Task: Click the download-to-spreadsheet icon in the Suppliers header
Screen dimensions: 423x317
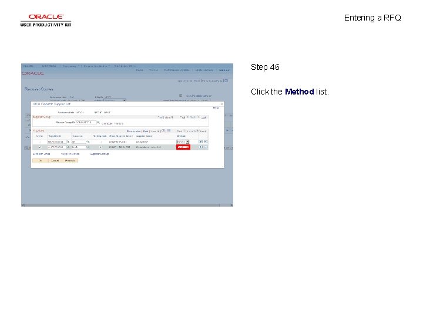Action: coord(169,131)
